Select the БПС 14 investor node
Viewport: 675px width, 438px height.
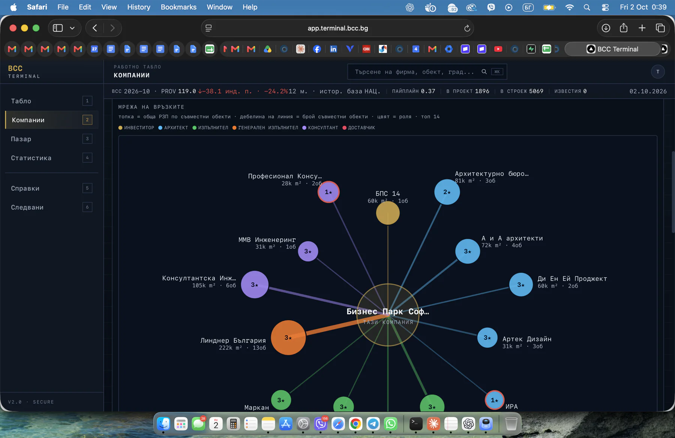[x=388, y=213]
